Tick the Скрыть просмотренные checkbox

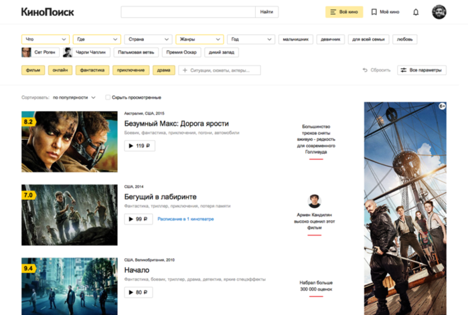coord(108,97)
